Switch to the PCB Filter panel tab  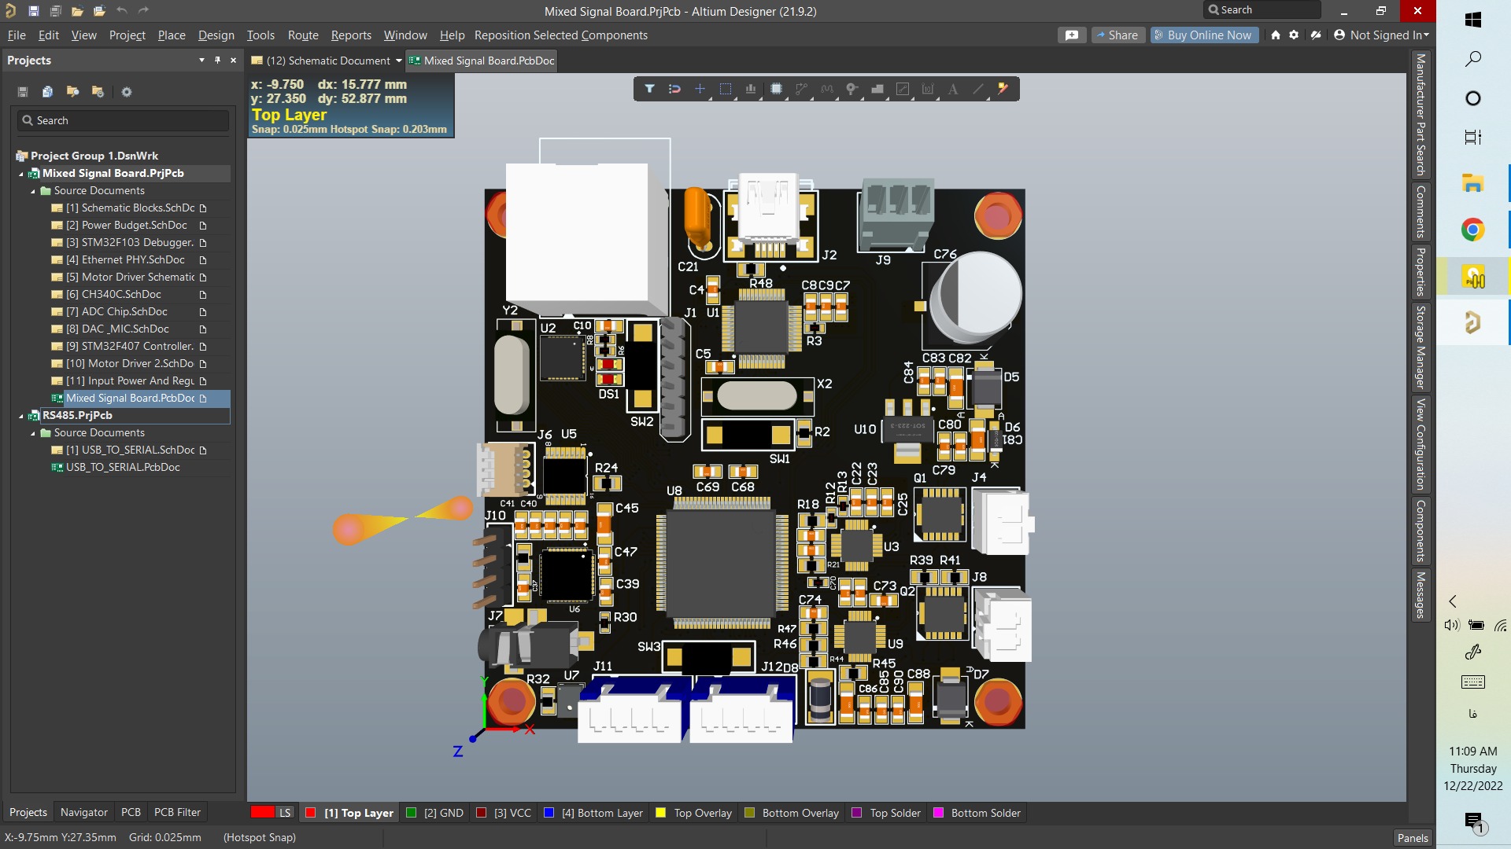coord(177,813)
